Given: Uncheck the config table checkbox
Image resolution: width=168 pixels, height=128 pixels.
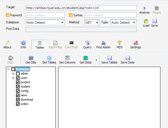Looking at the screenshot, I should click(x=18, y=91).
